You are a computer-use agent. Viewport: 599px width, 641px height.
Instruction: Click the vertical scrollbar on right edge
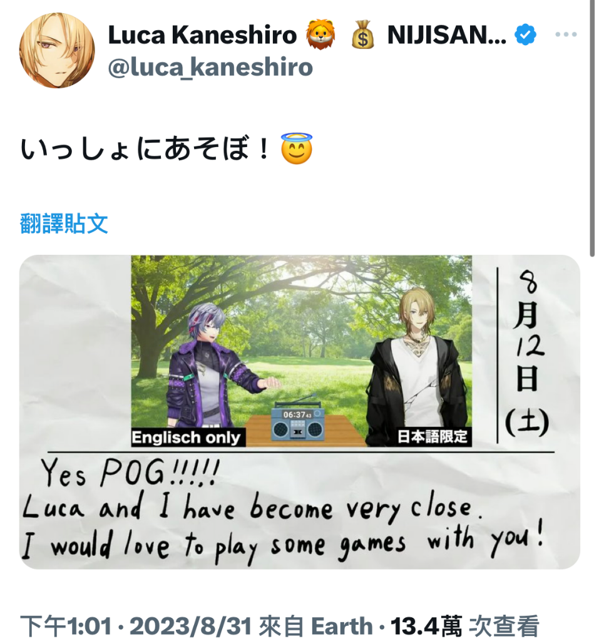(x=592, y=128)
